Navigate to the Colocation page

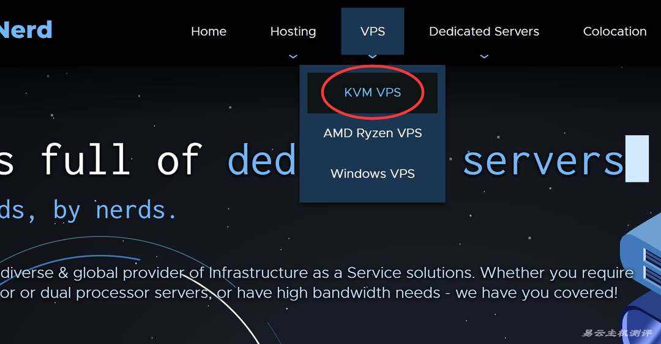pyautogui.click(x=614, y=31)
